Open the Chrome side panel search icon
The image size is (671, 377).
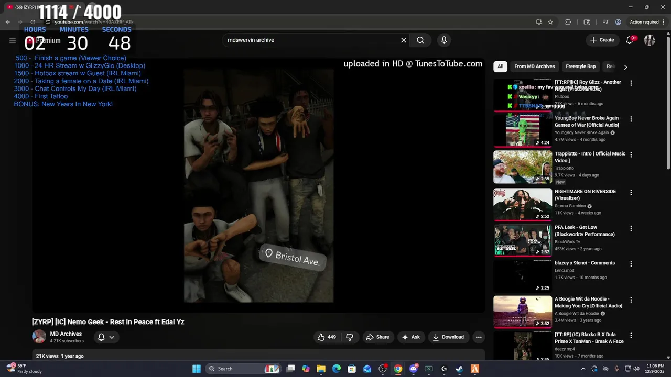click(x=587, y=22)
